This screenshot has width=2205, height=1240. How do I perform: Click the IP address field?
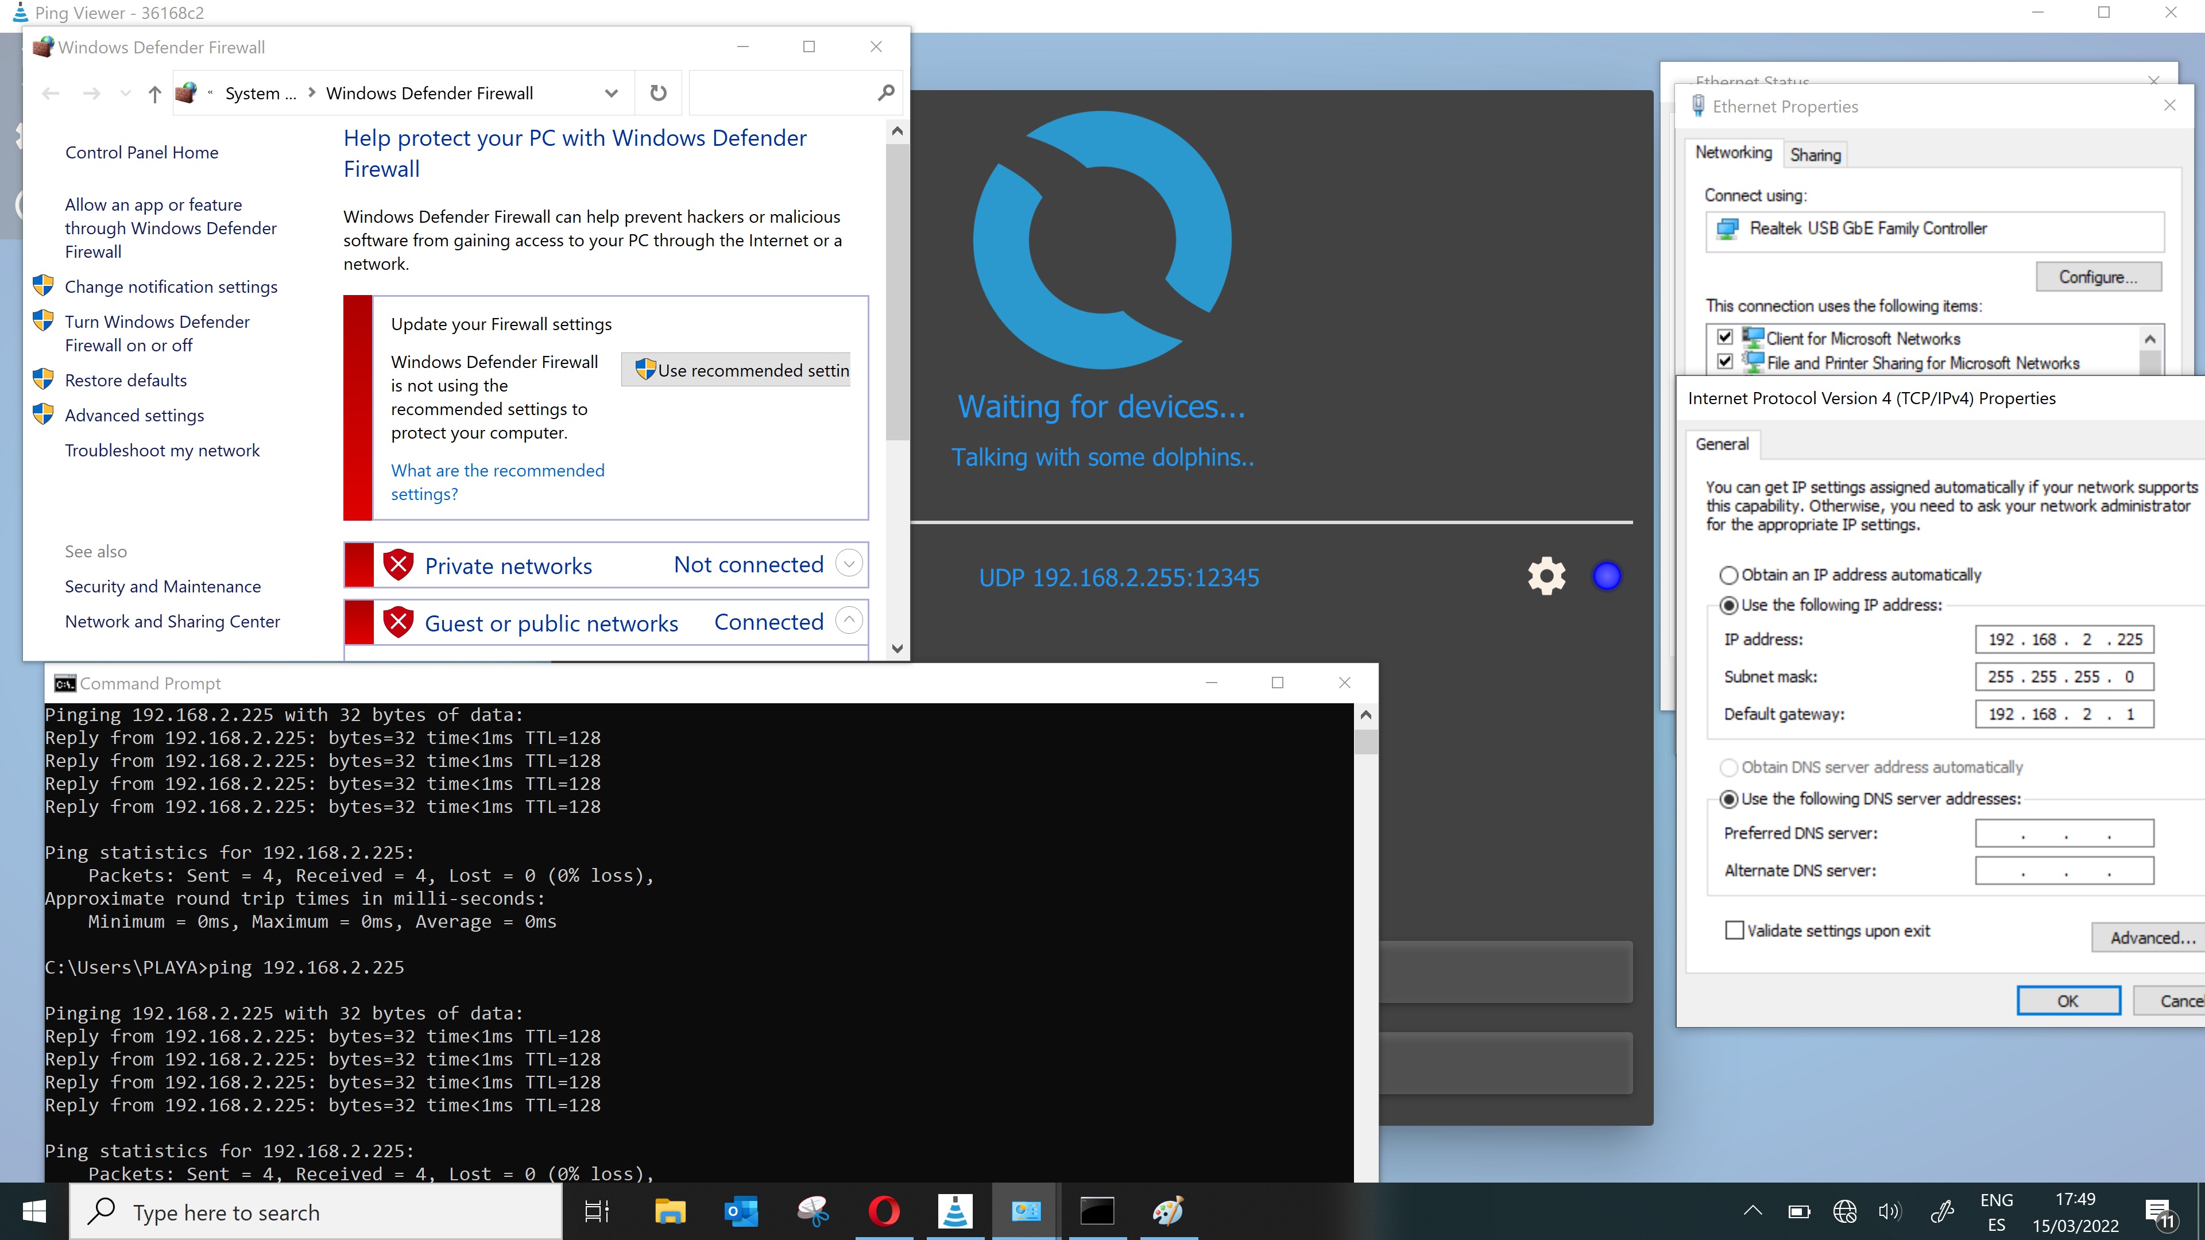coord(2064,640)
